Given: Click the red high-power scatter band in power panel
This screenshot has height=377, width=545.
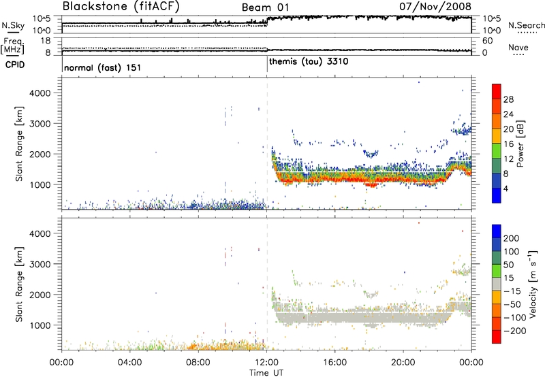Looking at the screenshot, I should pyautogui.click(x=362, y=180).
